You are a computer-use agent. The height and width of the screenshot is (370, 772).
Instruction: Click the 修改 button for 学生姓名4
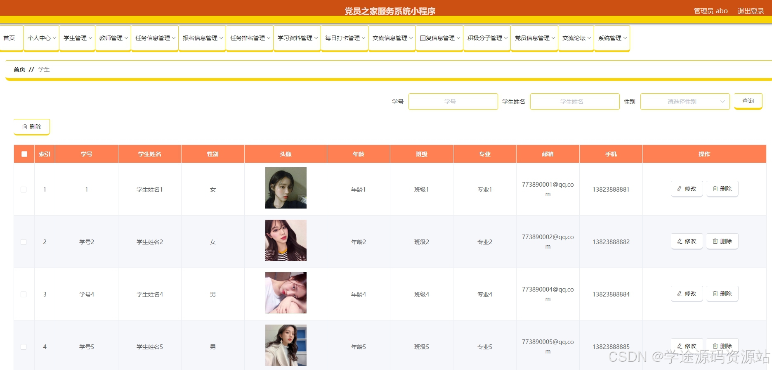pos(687,294)
